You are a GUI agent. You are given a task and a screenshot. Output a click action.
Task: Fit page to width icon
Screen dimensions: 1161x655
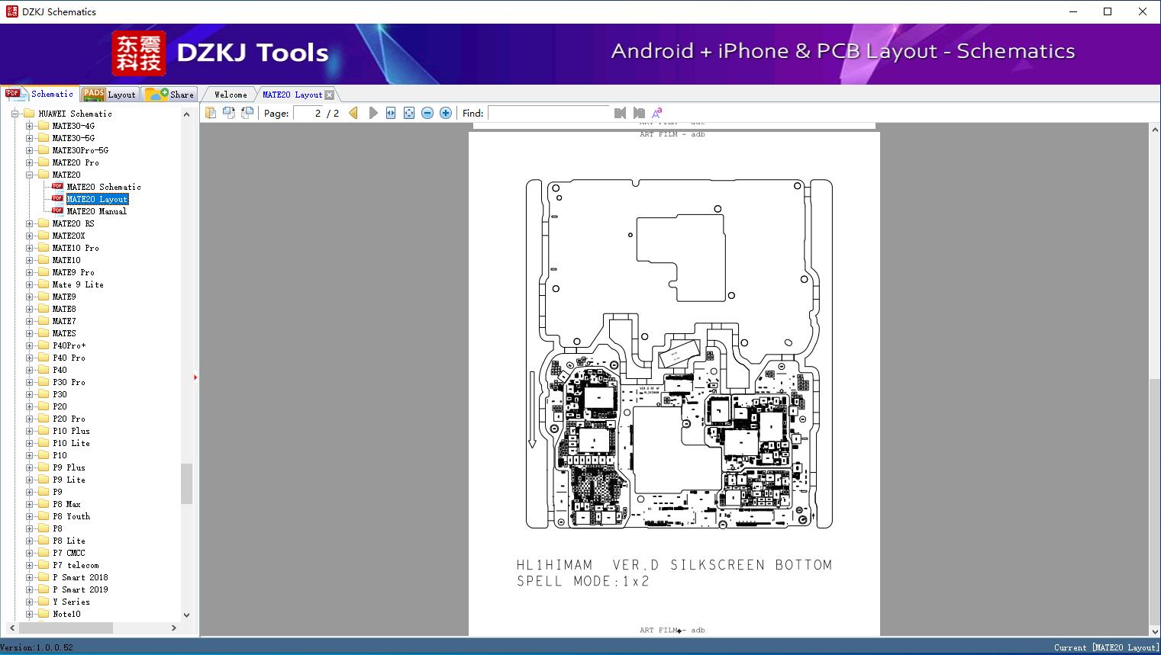coord(391,113)
